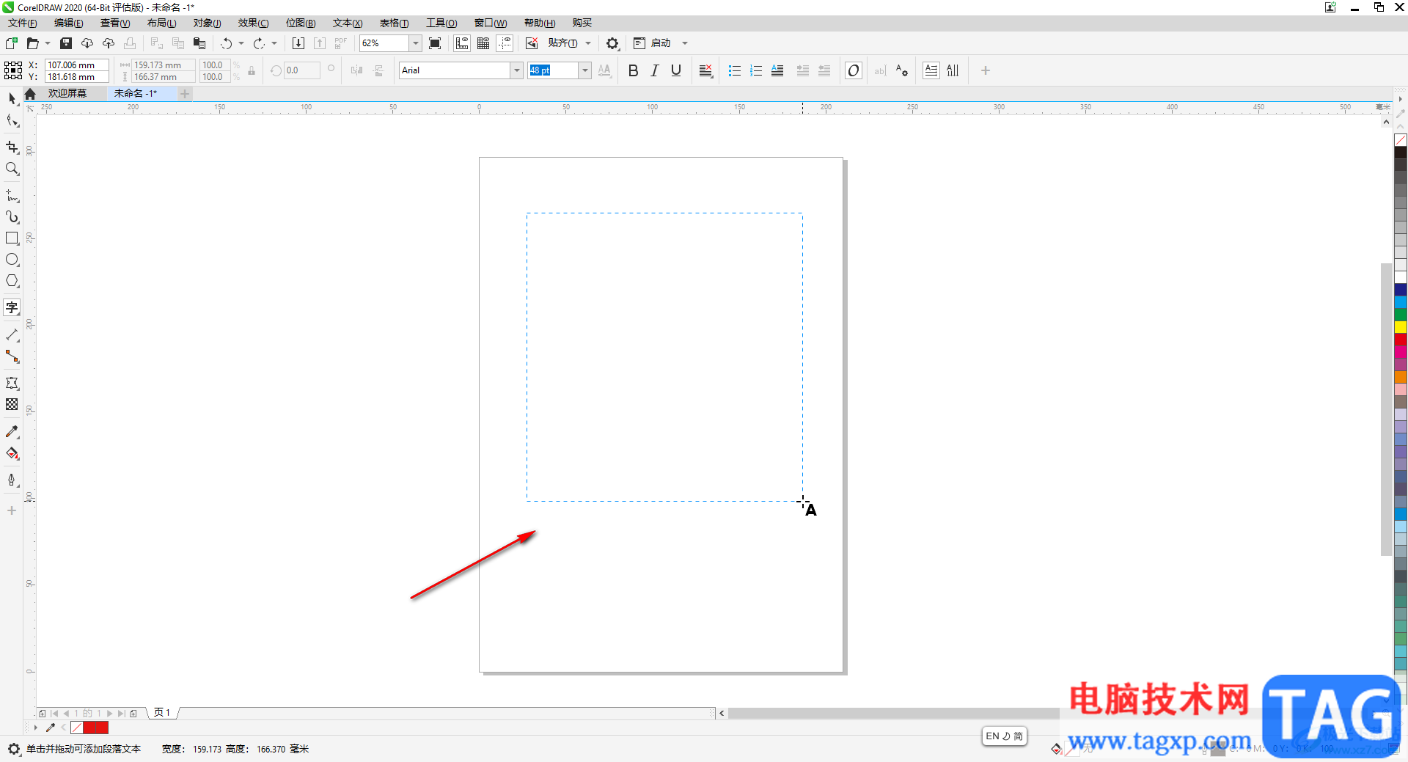The height and width of the screenshot is (762, 1408).
Task: Click the Open file folder icon
Action: [x=32, y=43]
